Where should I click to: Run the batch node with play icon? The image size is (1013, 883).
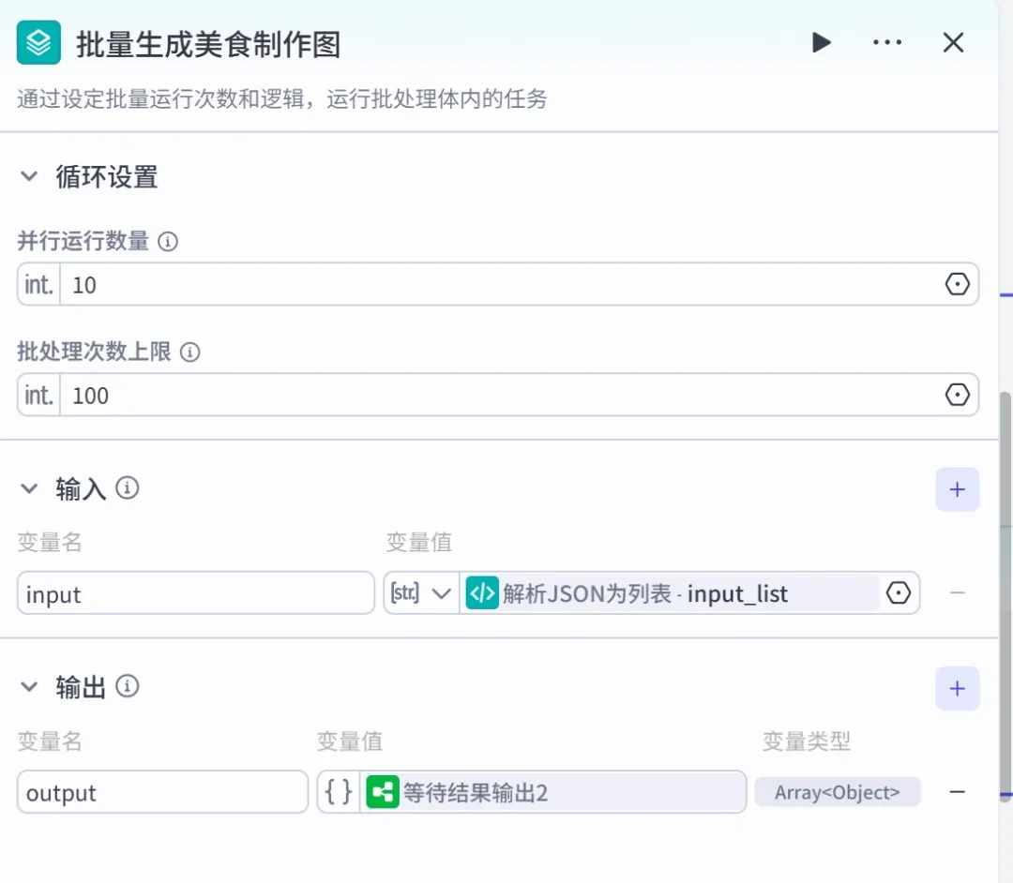[821, 42]
